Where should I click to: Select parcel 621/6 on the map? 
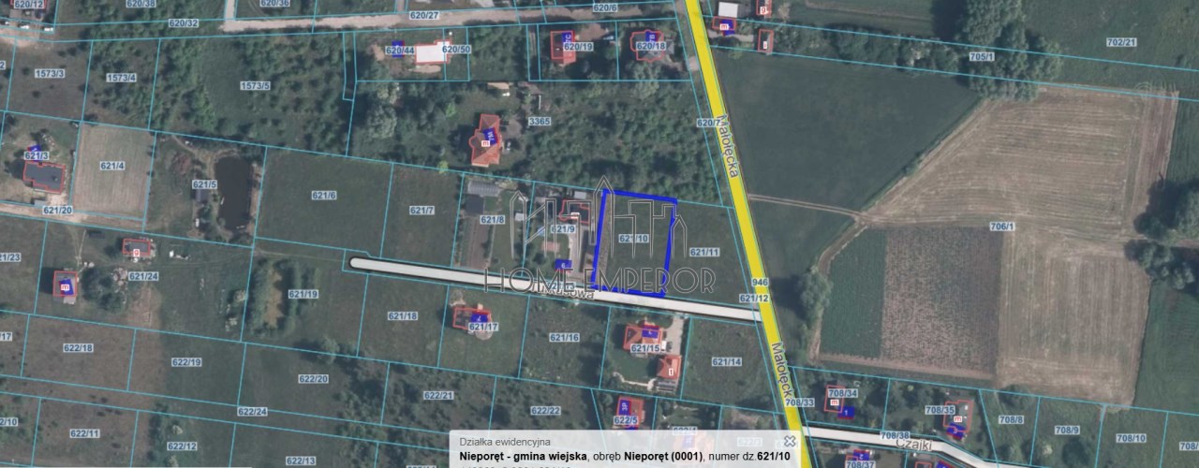[323, 194]
